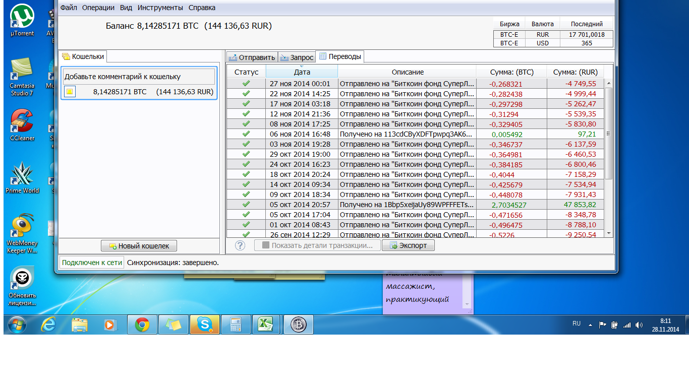
Task: Sort transactions by Дата column header
Action: [x=302, y=72]
